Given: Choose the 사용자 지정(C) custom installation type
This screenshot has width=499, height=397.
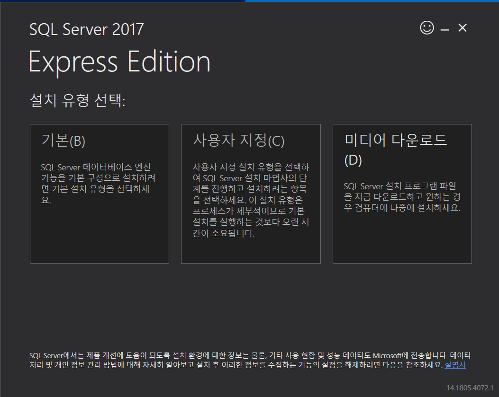Looking at the screenshot, I should coord(251,194).
